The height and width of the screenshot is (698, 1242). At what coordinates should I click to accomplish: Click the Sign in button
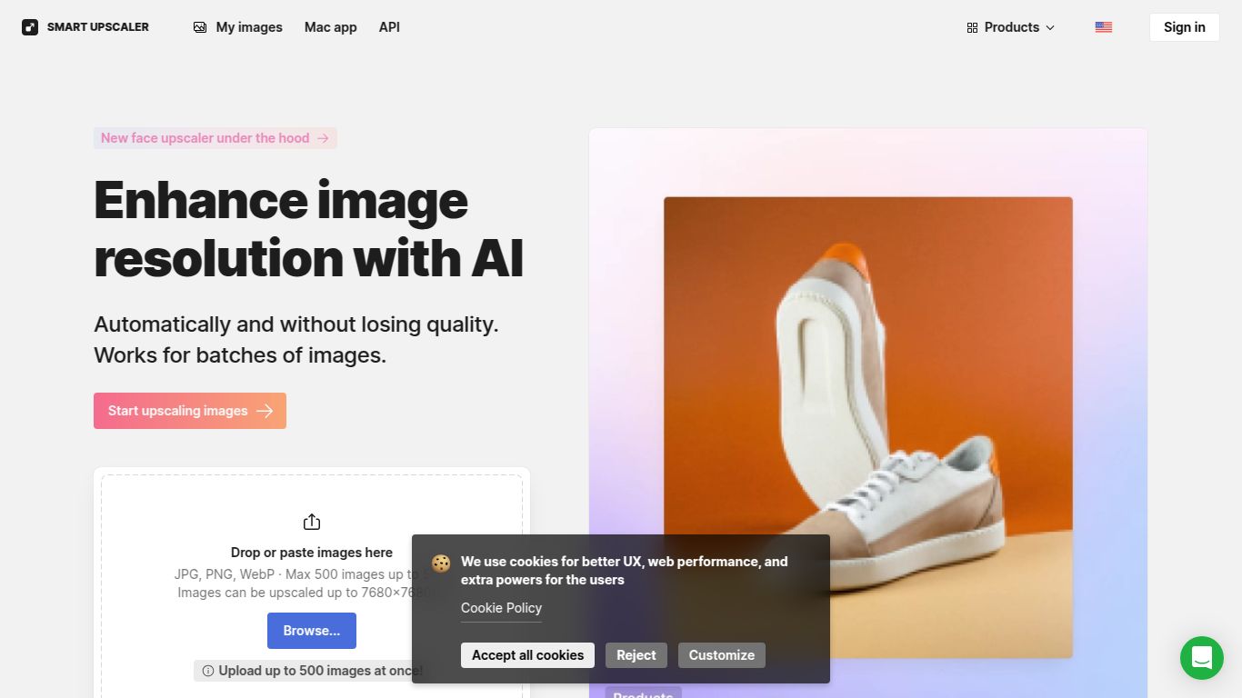pos(1185,27)
